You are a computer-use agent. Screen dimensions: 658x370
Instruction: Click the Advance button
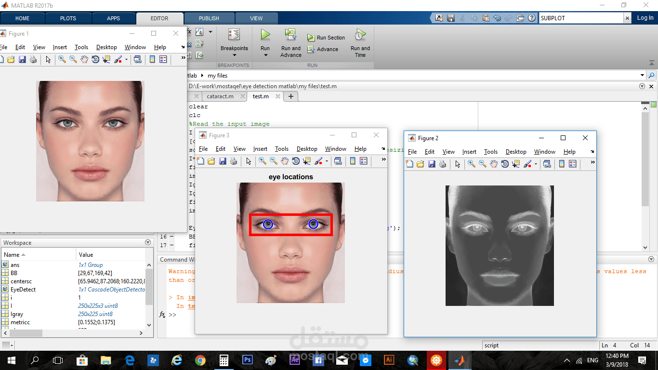tap(322, 49)
